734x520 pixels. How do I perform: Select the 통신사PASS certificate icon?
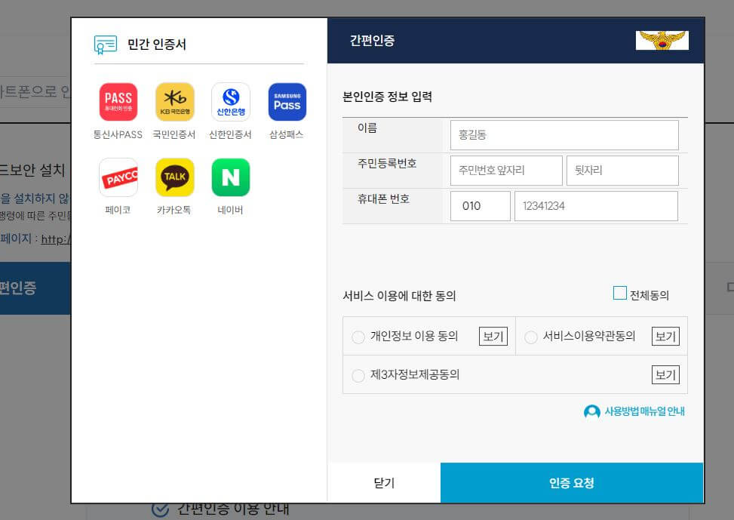point(118,102)
